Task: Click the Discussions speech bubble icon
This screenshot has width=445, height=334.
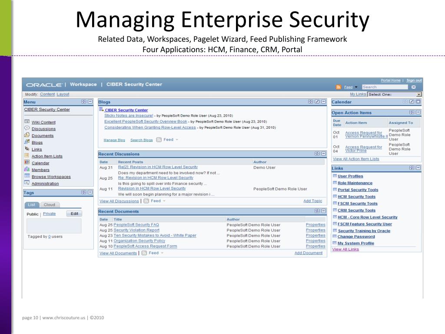Action: tap(27, 128)
